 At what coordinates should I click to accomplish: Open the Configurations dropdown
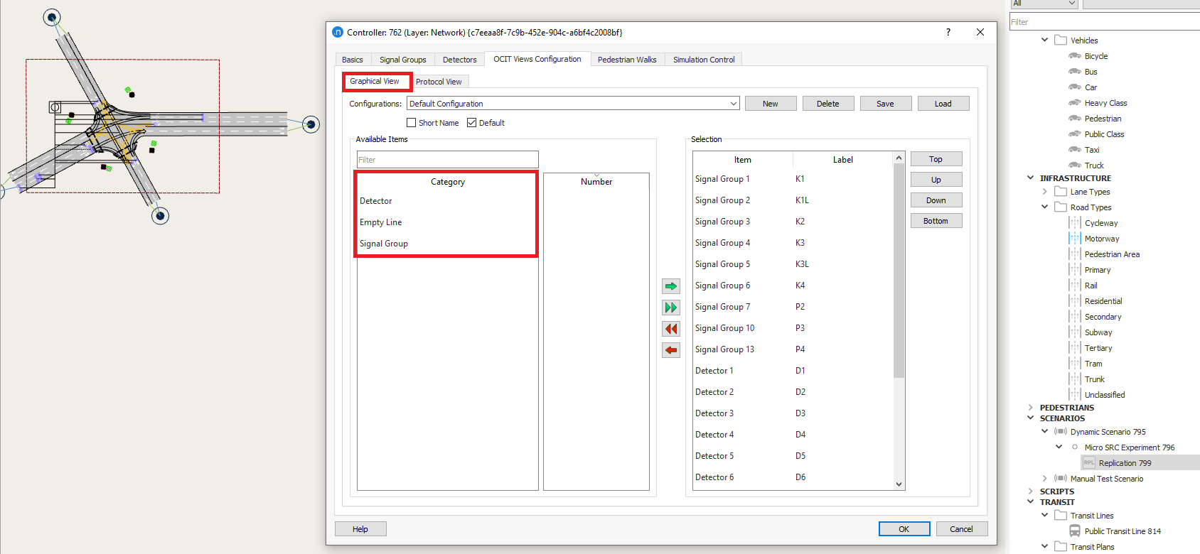pyautogui.click(x=733, y=104)
